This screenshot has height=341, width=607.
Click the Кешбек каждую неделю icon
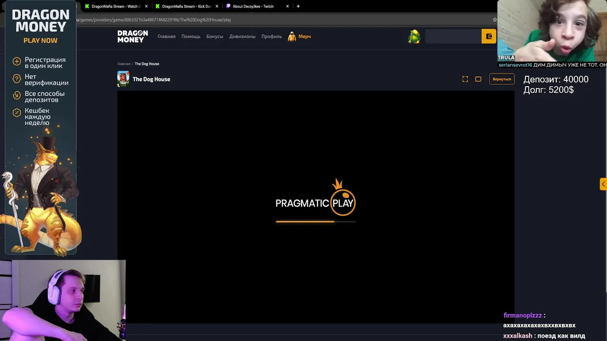pyautogui.click(x=17, y=113)
